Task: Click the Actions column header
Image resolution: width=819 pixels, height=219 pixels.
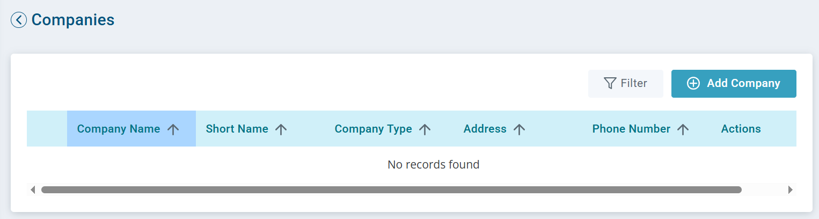Action: click(741, 129)
